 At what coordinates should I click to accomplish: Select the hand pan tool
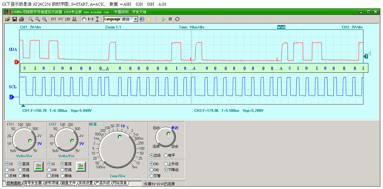coord(84,19)
